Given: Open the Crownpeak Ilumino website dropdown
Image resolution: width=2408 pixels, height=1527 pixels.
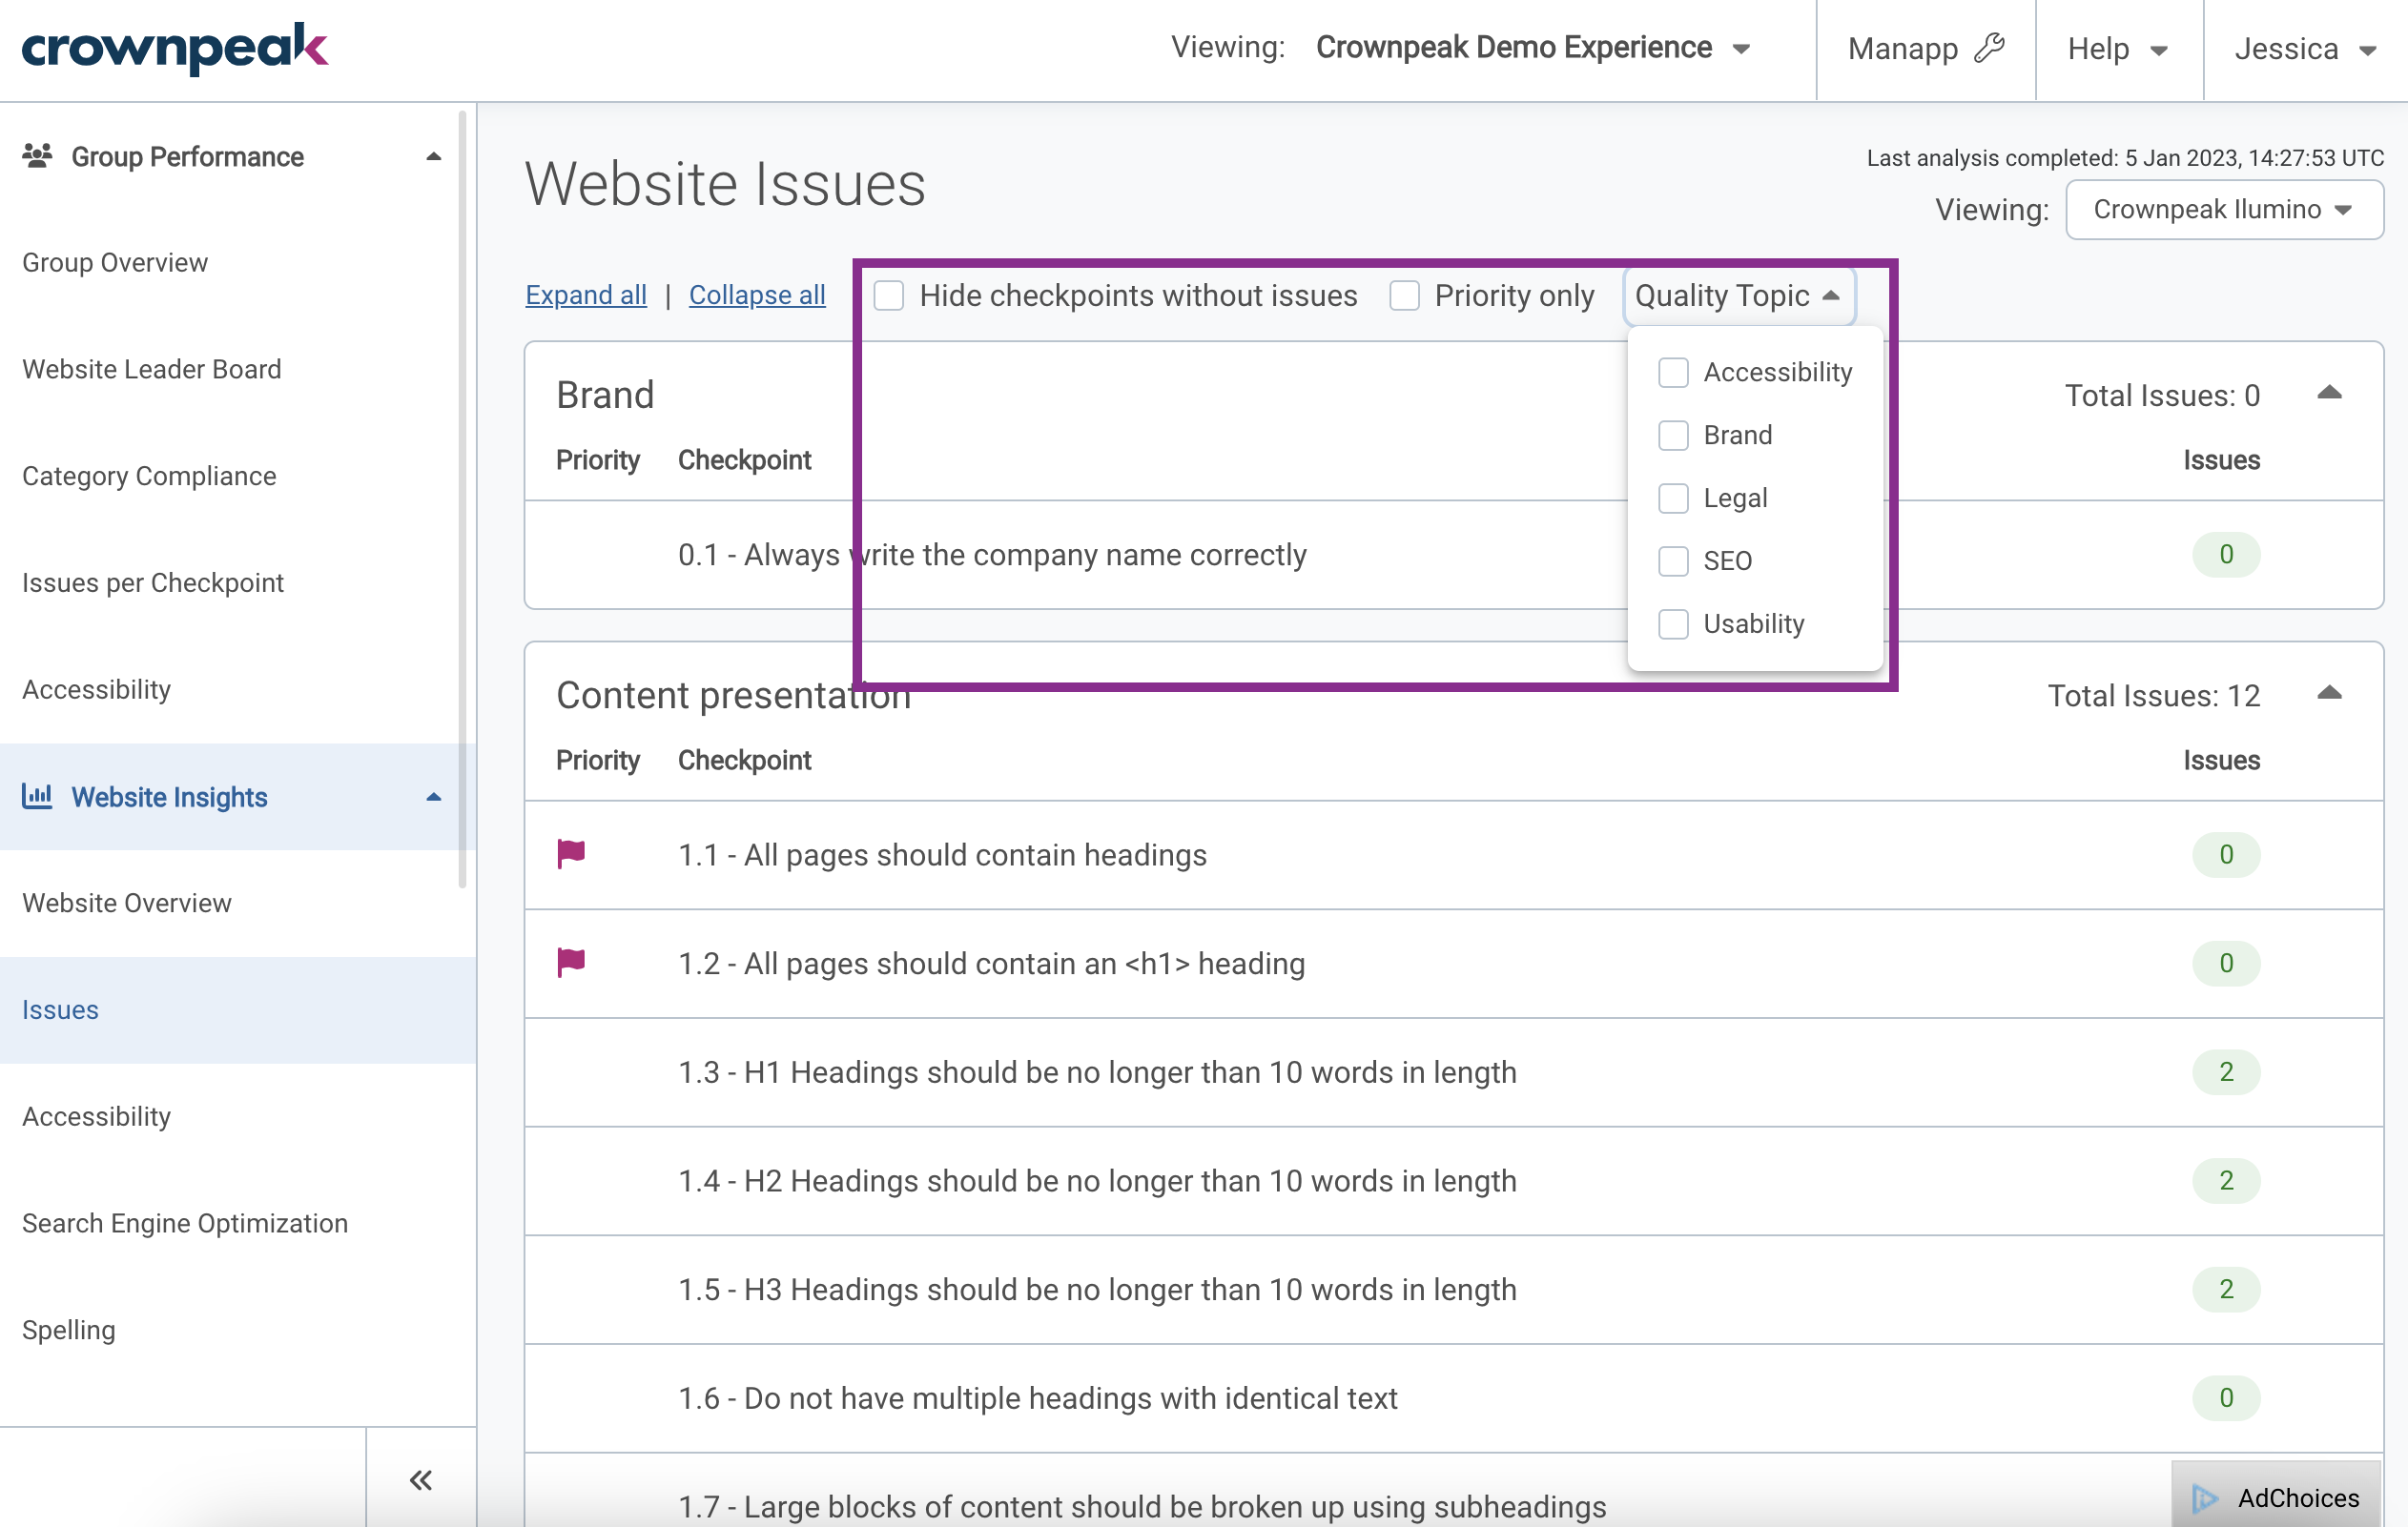Looking at the screenshot, I should [x=2224, y=210].
